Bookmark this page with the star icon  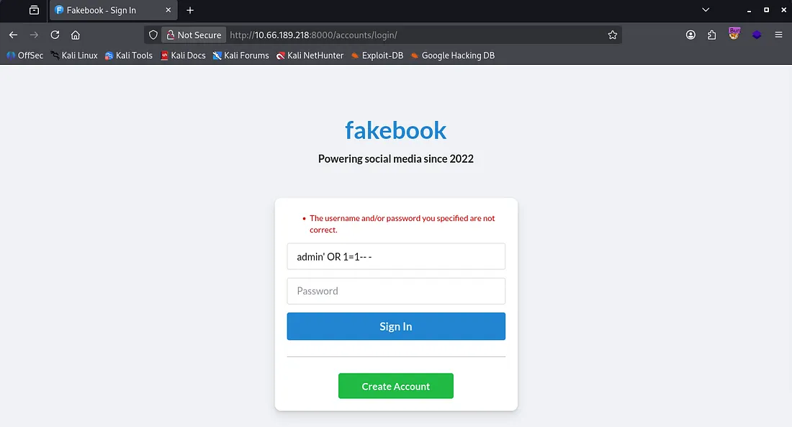coord(613,35)
